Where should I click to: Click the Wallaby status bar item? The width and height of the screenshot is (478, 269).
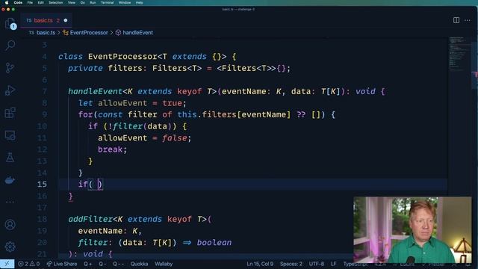(x=164, y=264)
